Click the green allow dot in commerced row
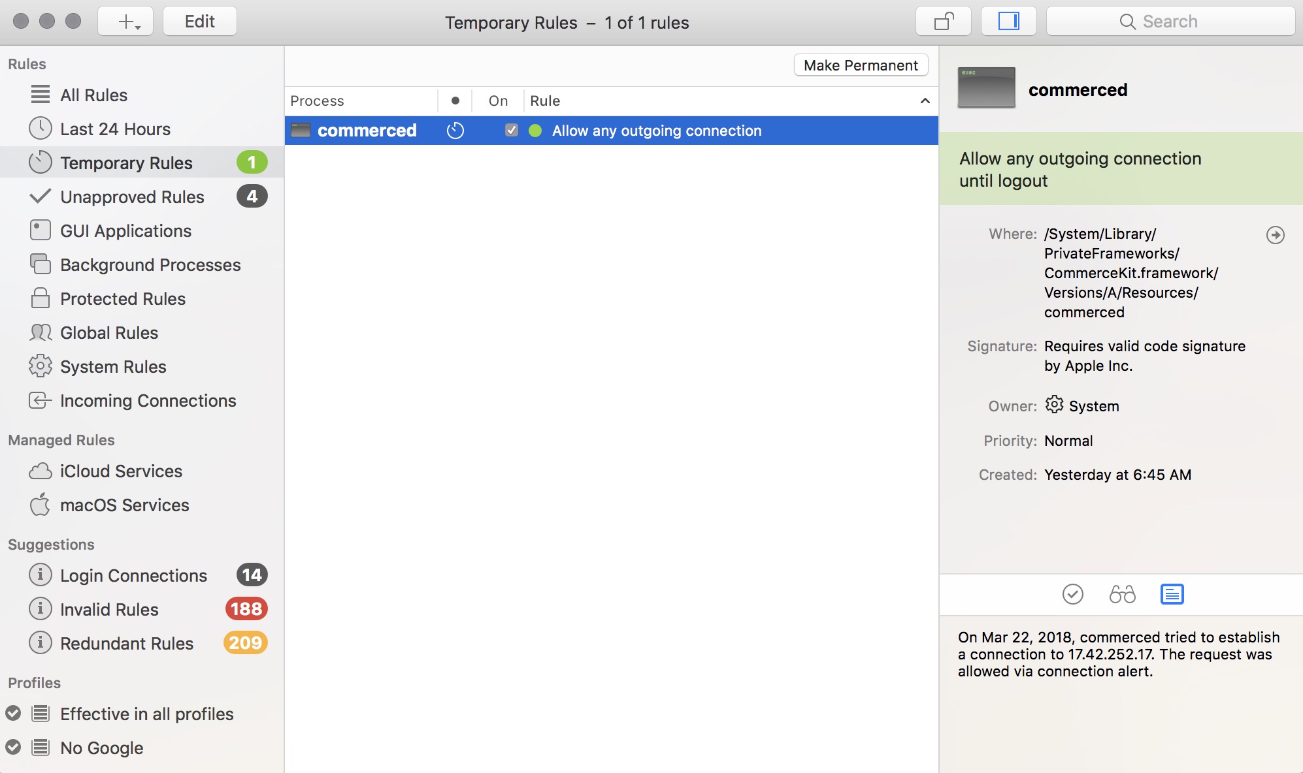 (535, 131)
